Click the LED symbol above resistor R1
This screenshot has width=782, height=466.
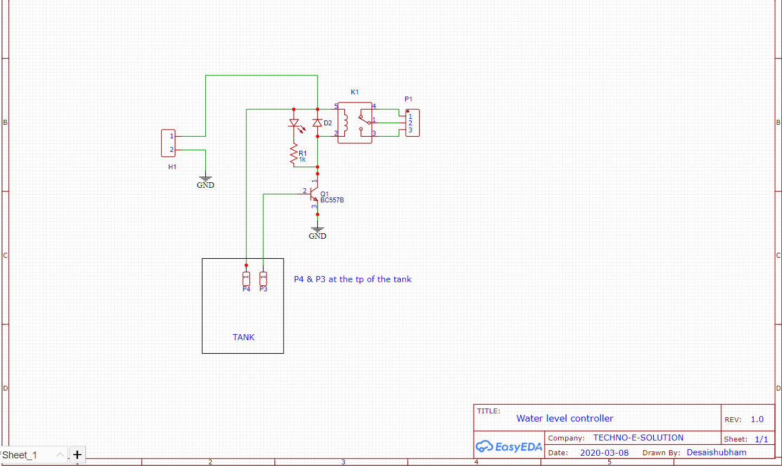point(294,124)
